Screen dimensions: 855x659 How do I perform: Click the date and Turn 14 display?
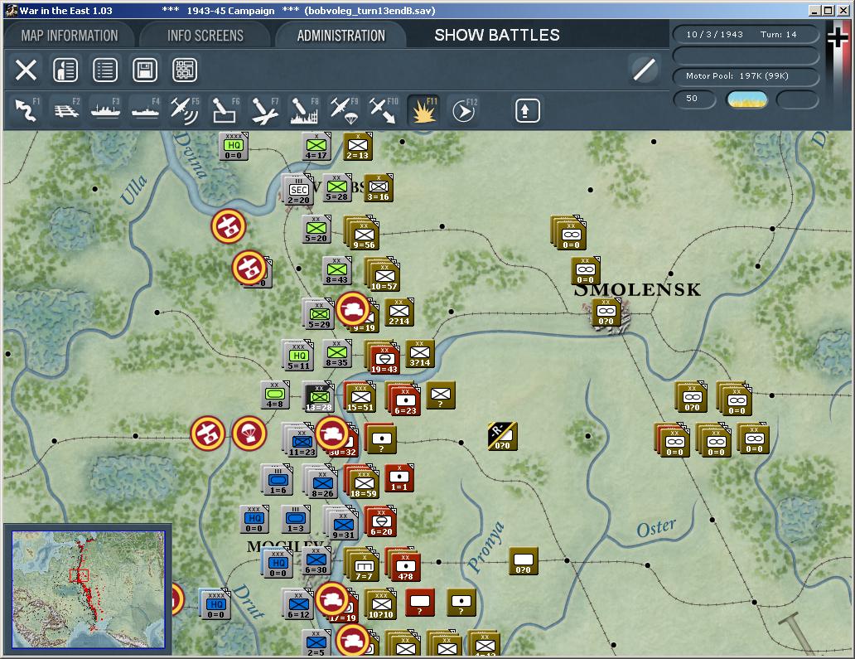[x=746, y=34]
